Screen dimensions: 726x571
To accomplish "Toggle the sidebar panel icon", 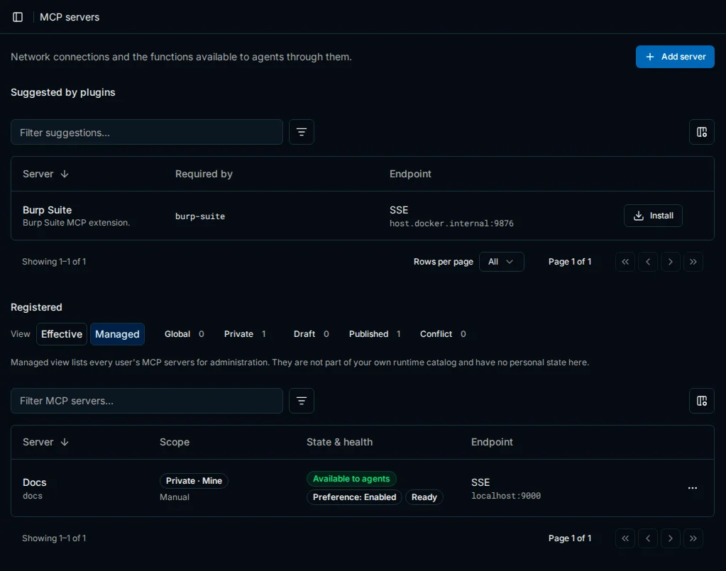I will [18, 17].
